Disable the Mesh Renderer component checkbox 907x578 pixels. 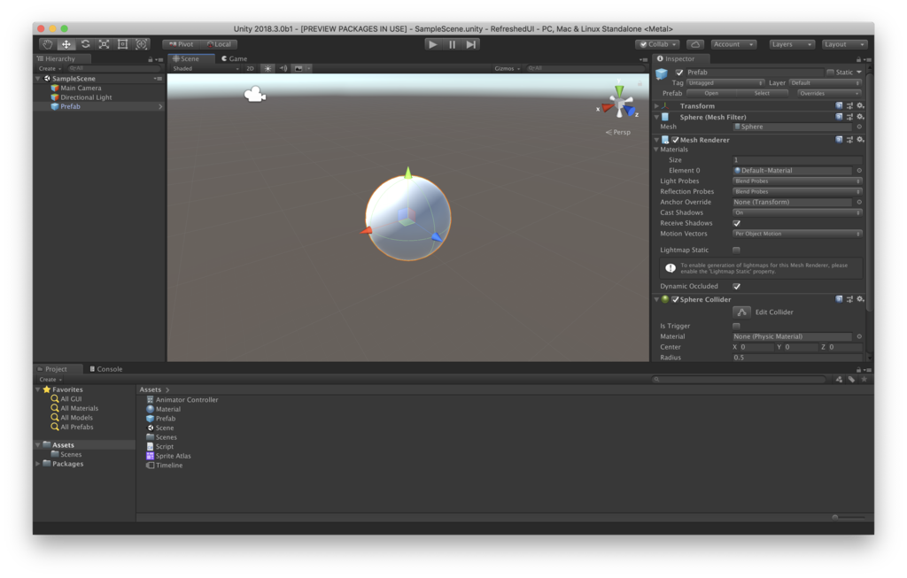coord(675,140)
